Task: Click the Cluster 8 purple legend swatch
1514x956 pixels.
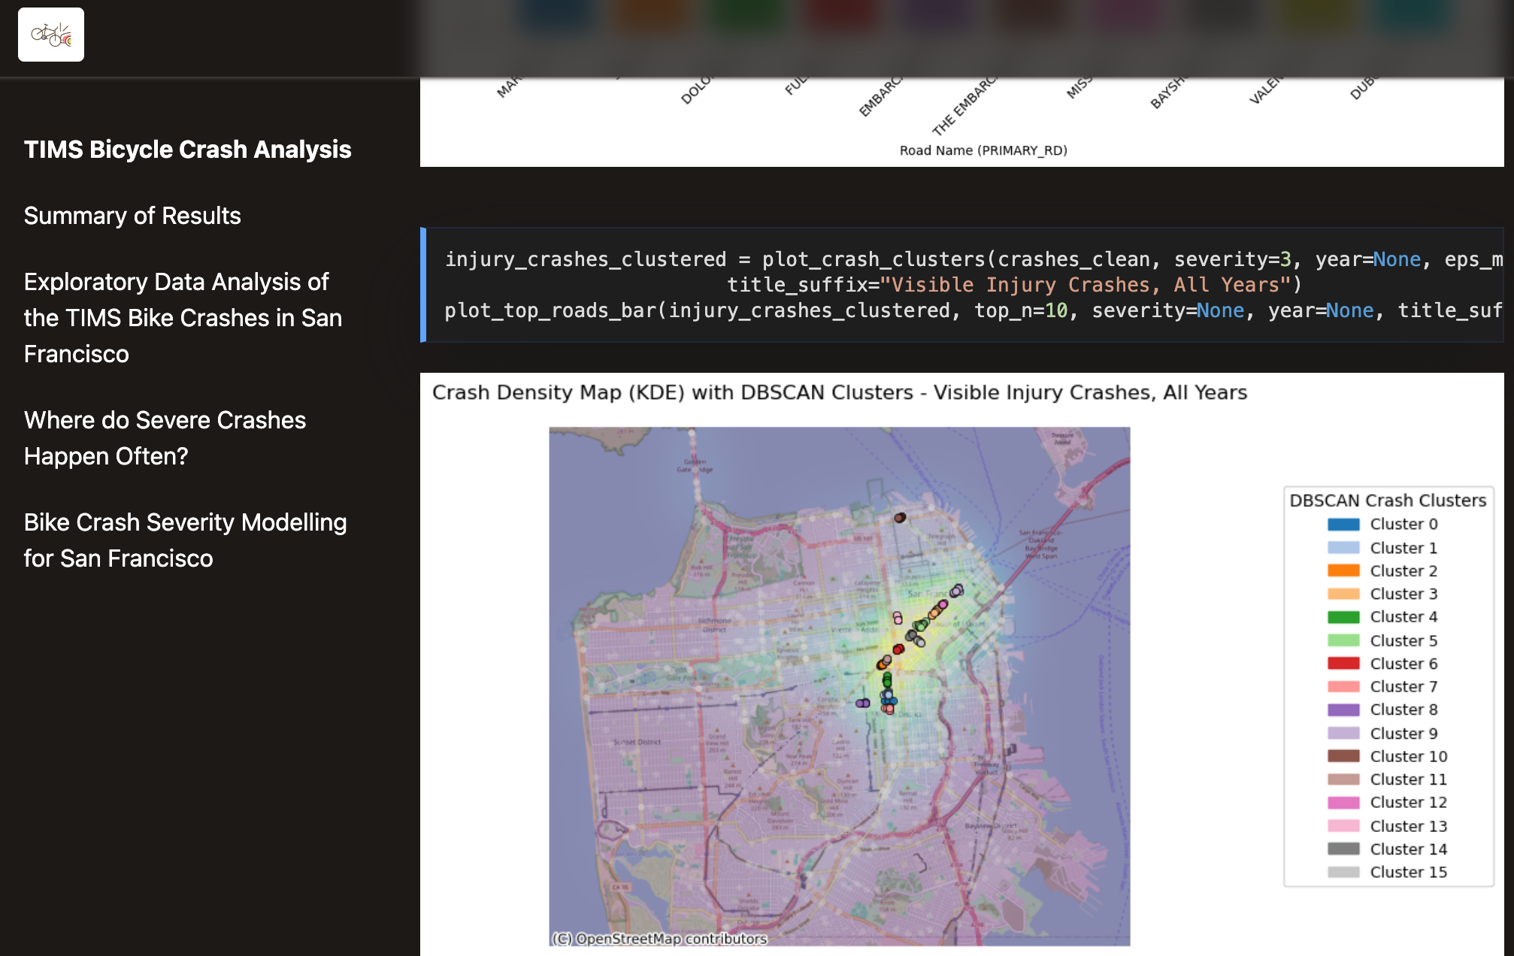Action: point(1343,709)
